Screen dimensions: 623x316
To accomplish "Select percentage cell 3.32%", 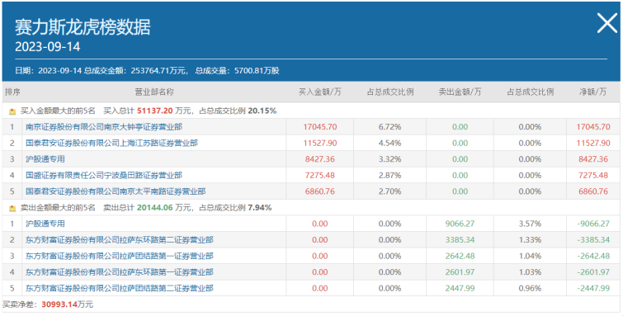I will (389, 159).
